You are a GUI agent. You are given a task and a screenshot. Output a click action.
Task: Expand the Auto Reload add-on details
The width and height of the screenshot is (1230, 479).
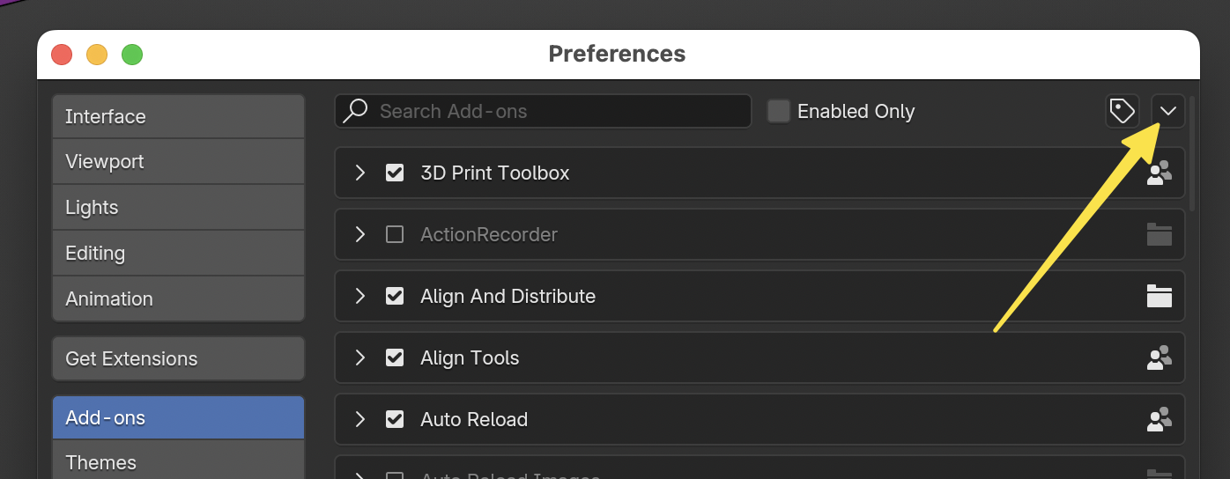pos(359,419)
